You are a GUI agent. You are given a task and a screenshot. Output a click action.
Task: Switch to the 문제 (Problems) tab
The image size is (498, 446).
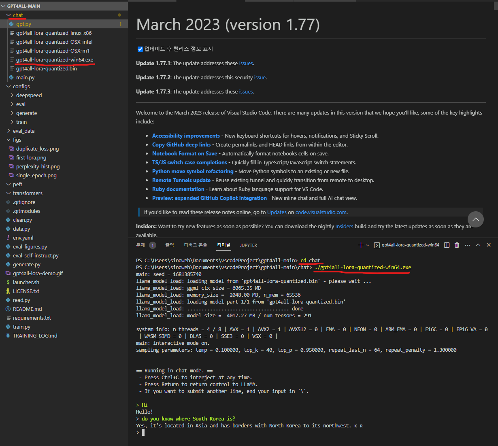(140, 245)
